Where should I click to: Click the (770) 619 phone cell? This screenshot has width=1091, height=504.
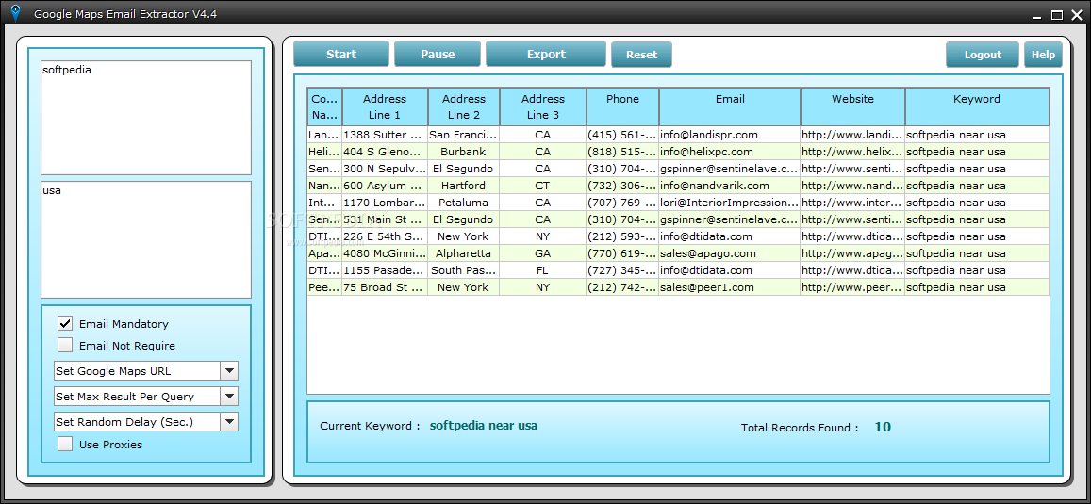(x=622, y=253)
